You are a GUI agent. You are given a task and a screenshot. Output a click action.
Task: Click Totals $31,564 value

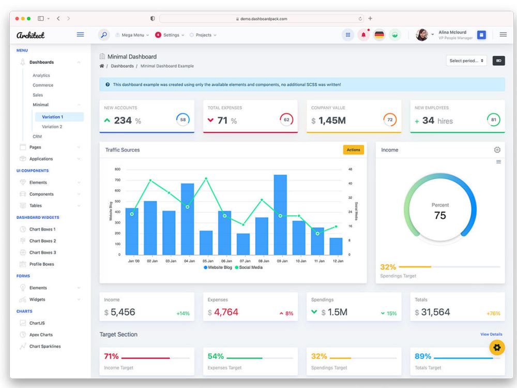(432, 312)
